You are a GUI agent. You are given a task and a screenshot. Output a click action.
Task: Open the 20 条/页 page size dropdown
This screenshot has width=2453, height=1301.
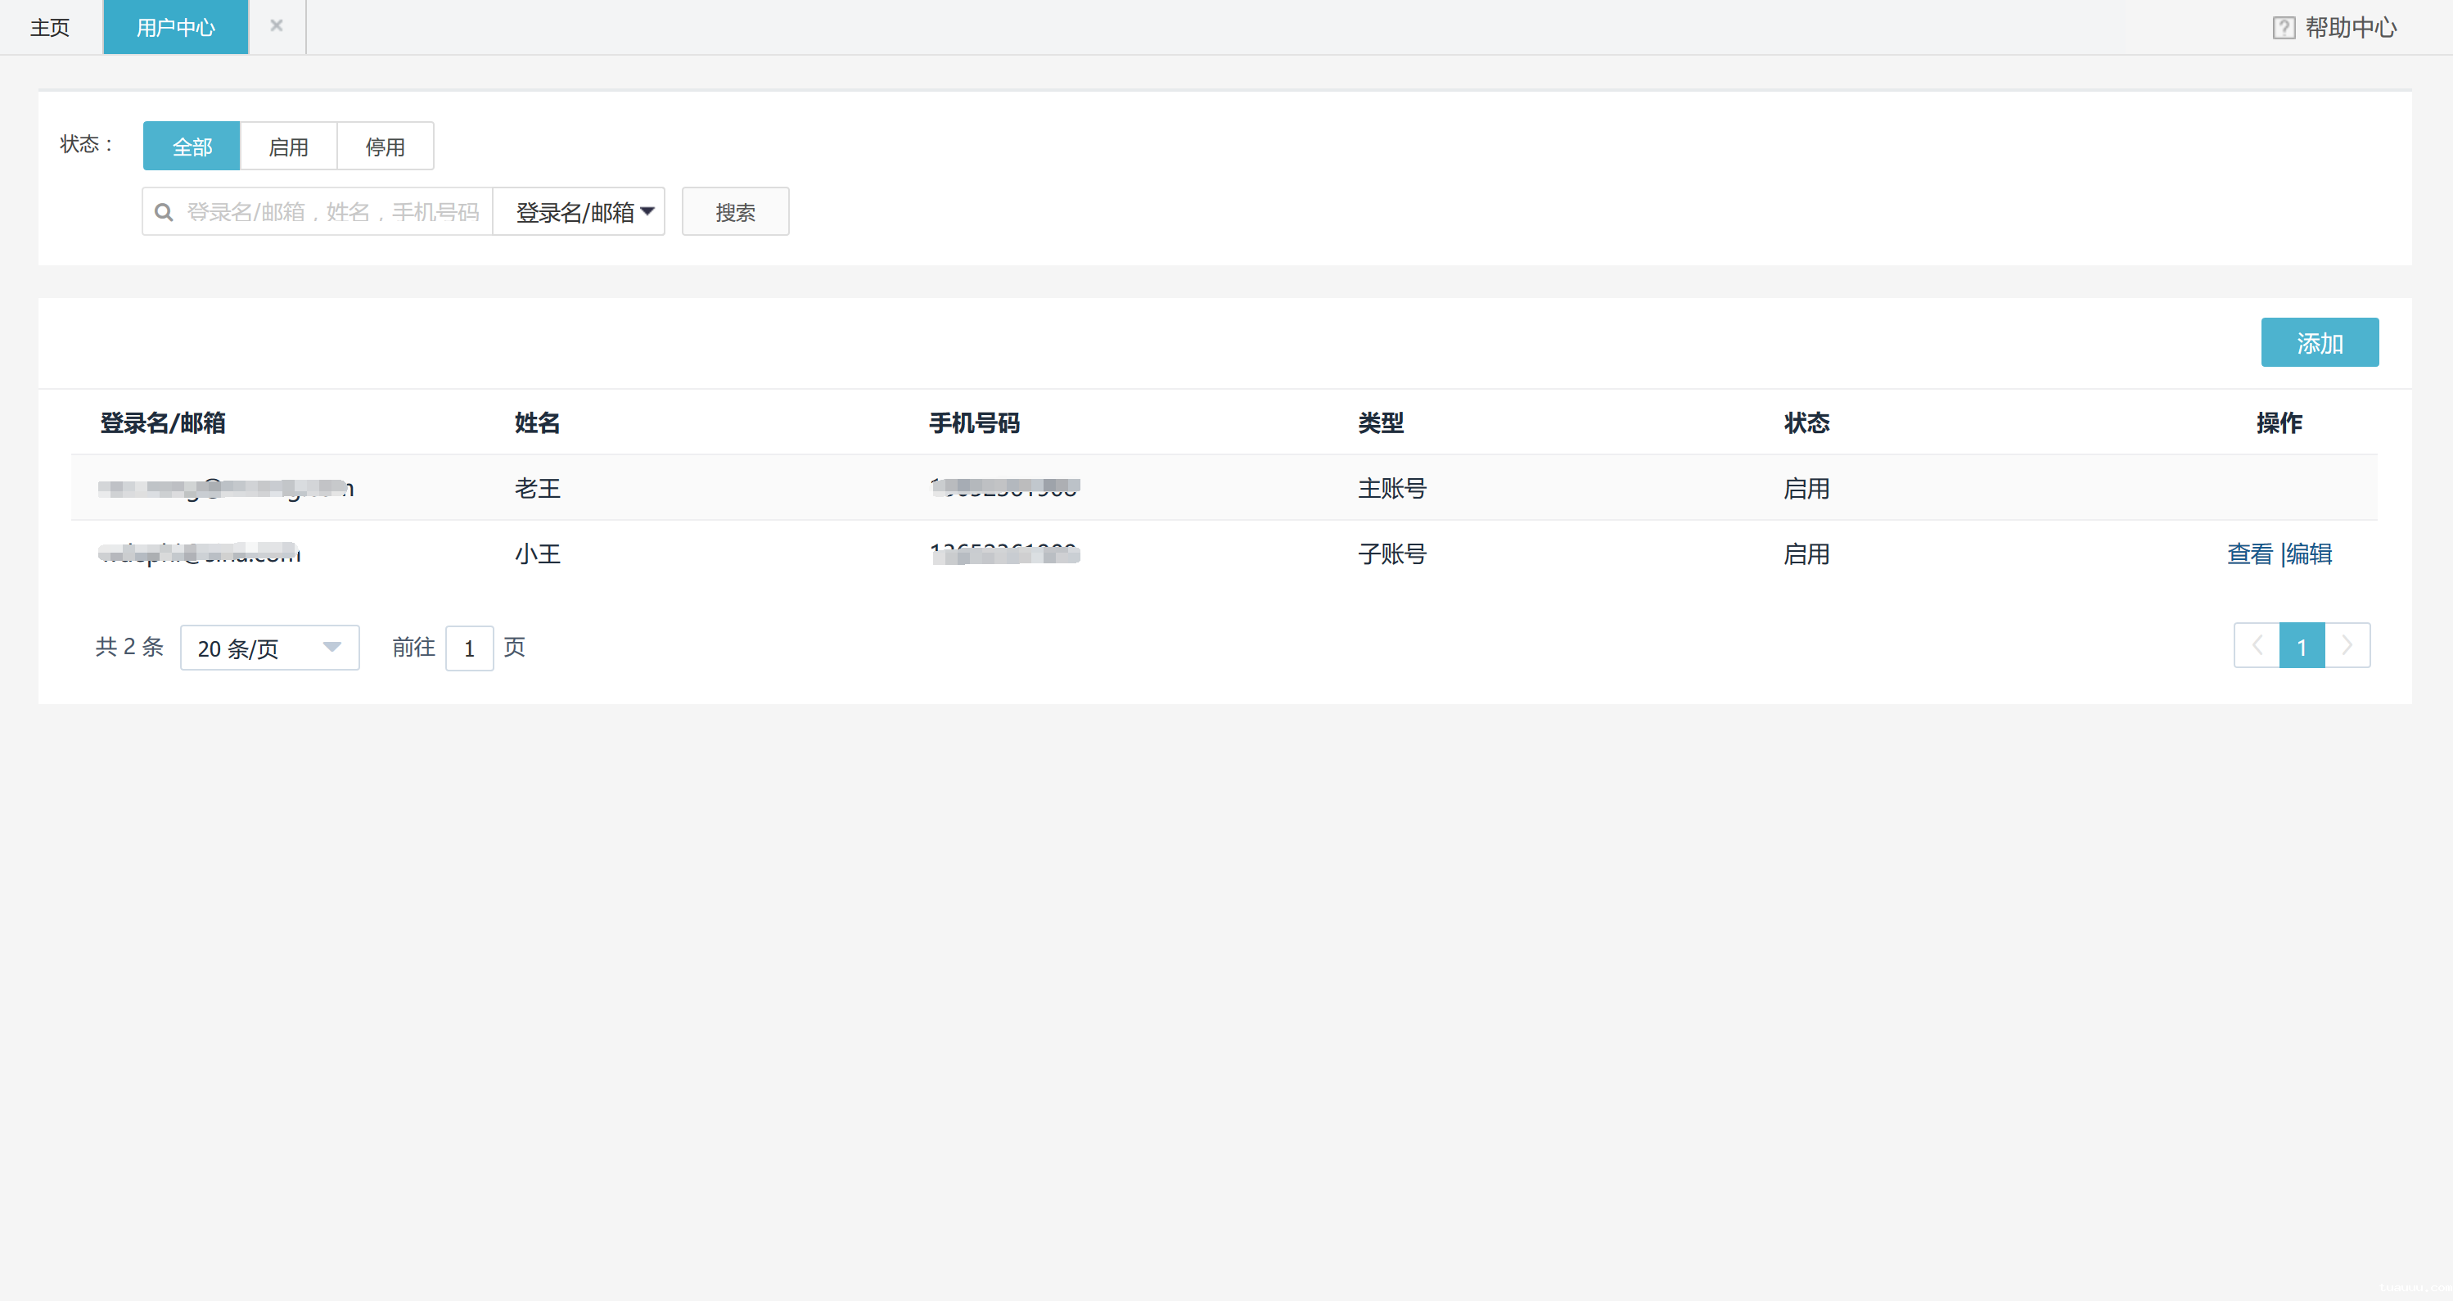pyautogui.click(x=269, y=647)
